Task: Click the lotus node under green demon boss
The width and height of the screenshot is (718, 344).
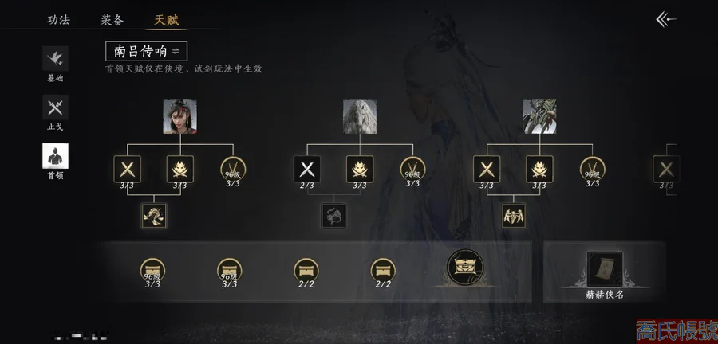Action: click(x=539, y=170)
